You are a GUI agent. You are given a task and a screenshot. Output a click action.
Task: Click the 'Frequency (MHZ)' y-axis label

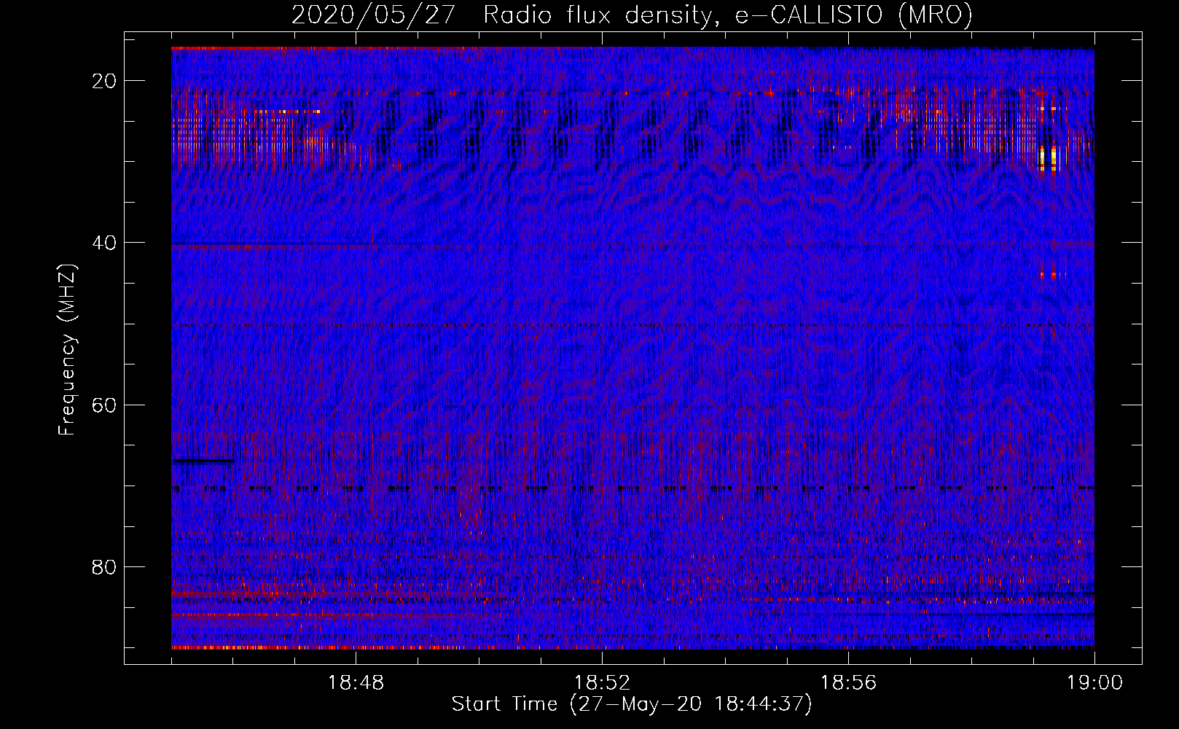(67, 350)
